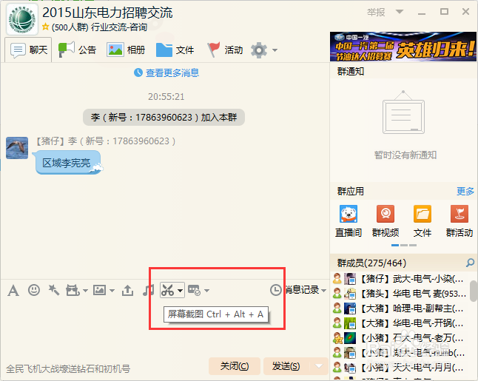The height and width of the screenshot is (381, 478).
Task: Expand the window shake dropdown arrow
Action: [x=86, y=291]
